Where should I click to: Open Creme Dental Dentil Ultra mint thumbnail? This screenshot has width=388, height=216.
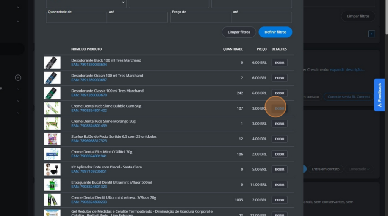point(52,200)
